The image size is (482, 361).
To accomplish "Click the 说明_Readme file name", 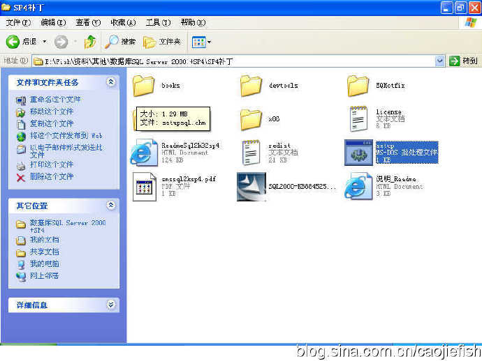I will [x=396, y=179].
